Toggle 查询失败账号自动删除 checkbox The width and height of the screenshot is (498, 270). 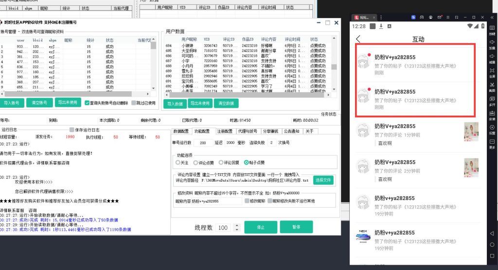click(x=87, y=103)
